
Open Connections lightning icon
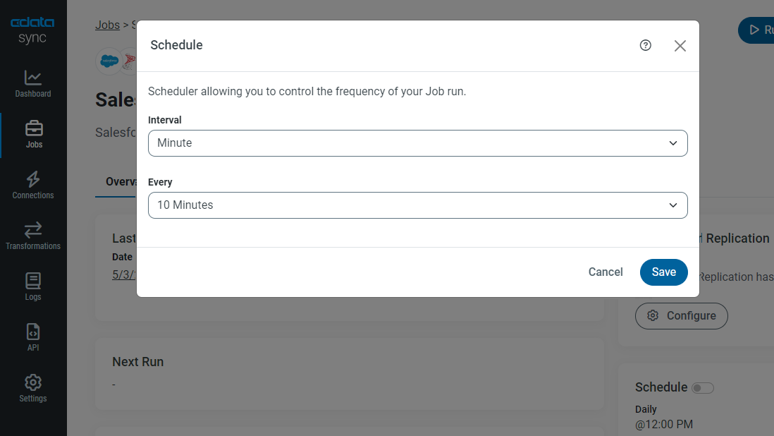tap(33, 179)
